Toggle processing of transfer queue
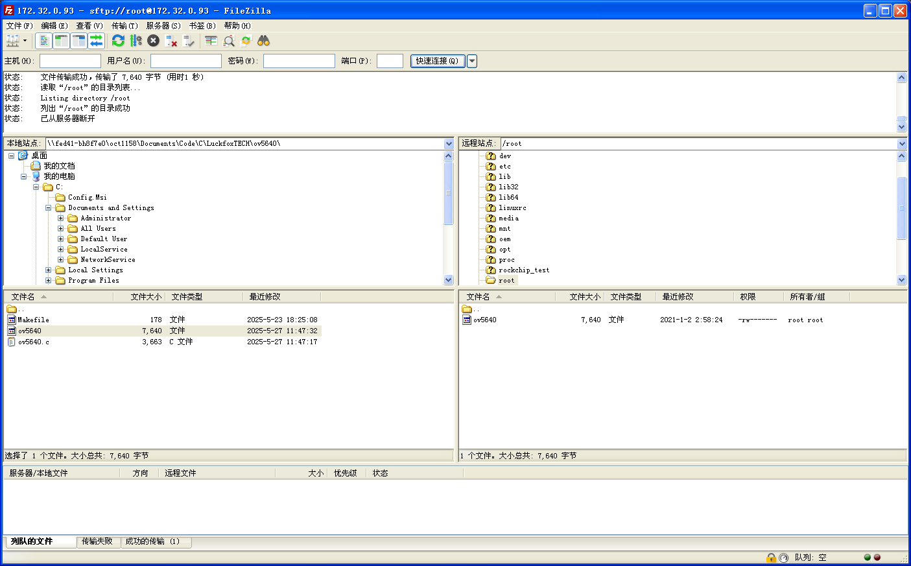This screenshot has width=911, height=566. pyautogui.click(x=136, y=41)
